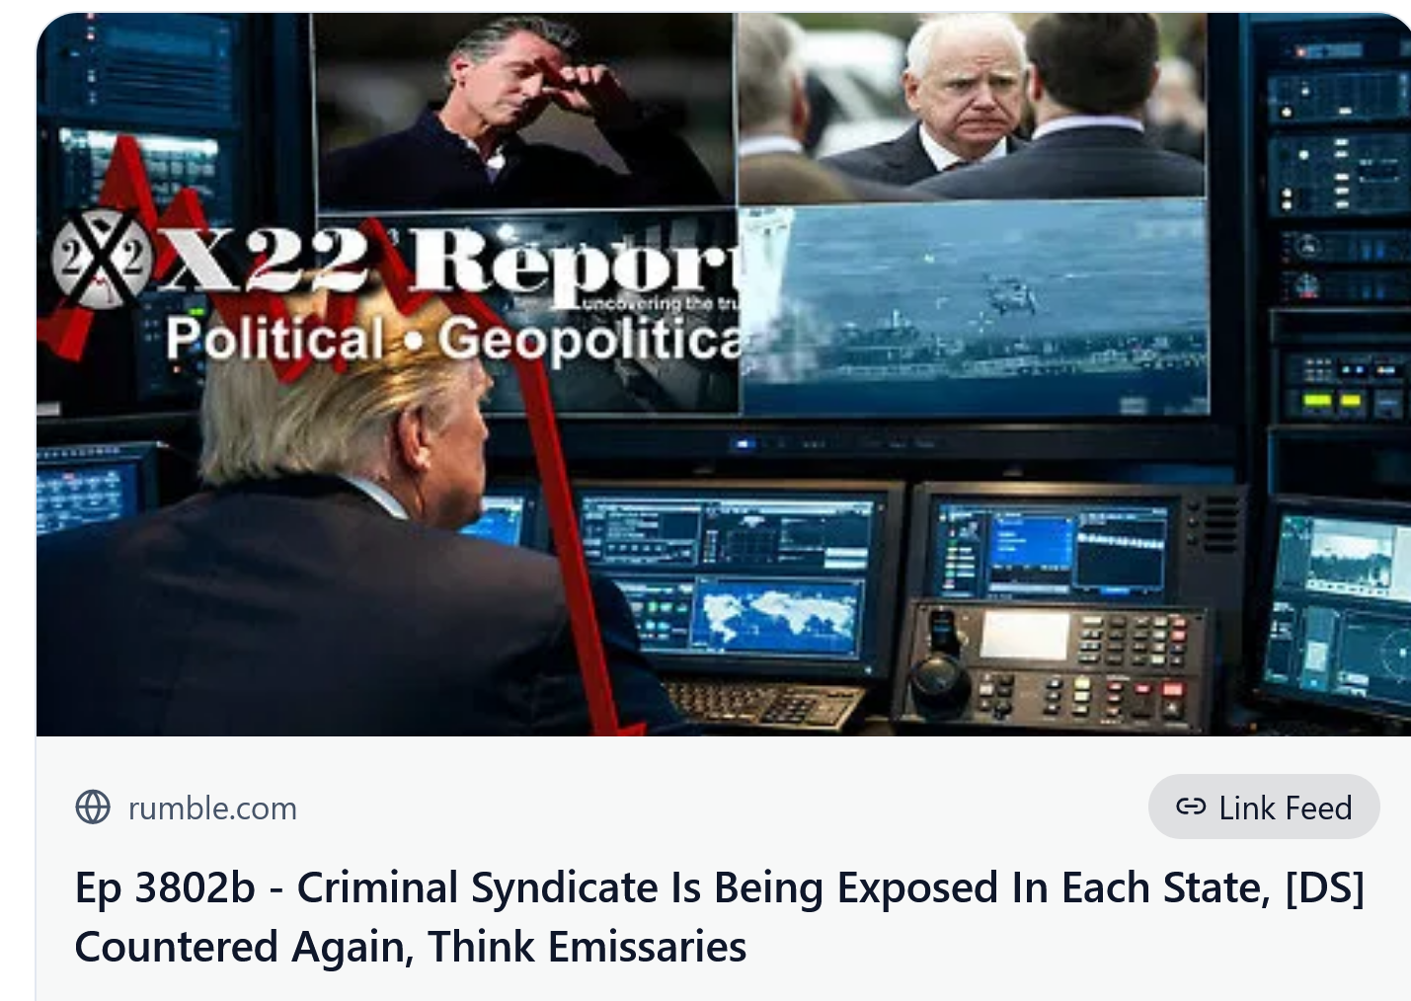Click the Countered Again, Think Emissaries title line
Screen dimensions: 1411x1001
411,947
